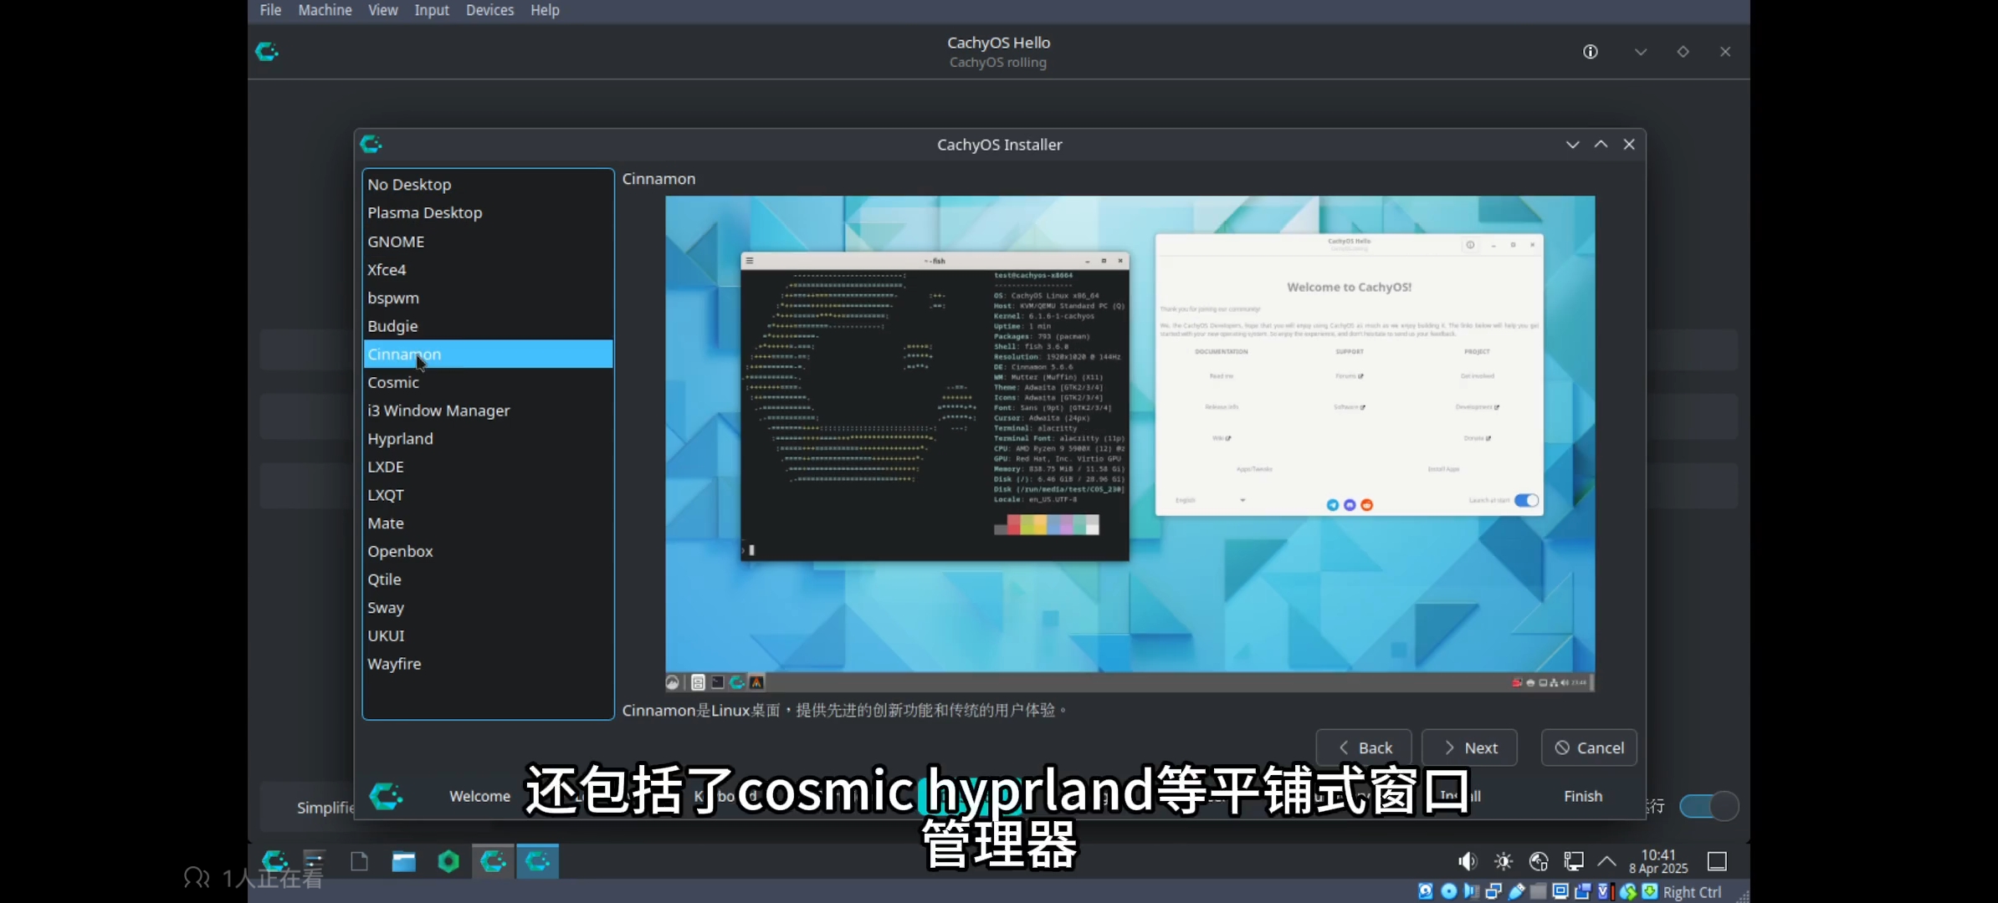Open the Machine menu
Screen dimensions: 1998x903
[325, 10]
